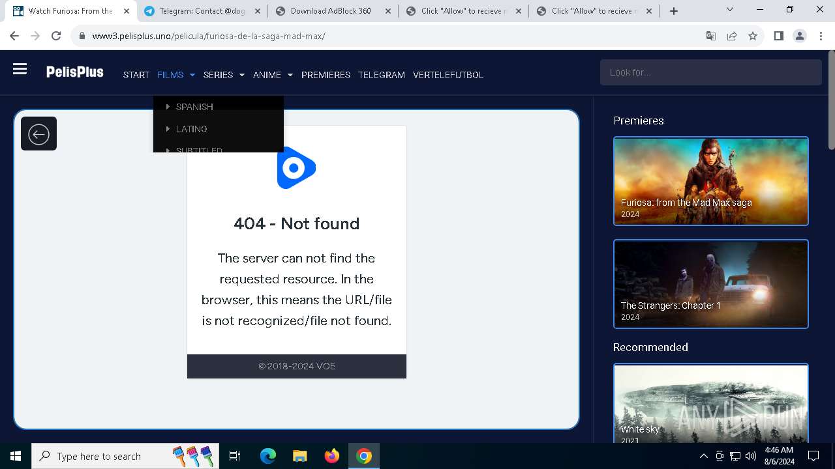Close the Telegram Contact tab
The height and width of the screenshot is (469, 835).
[x=257, y=11]
